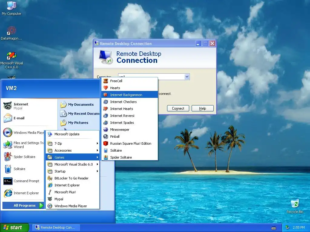Expand the 7-Zip folder submenu arrow
Viewport: 310px width, 232px height.
97,143
